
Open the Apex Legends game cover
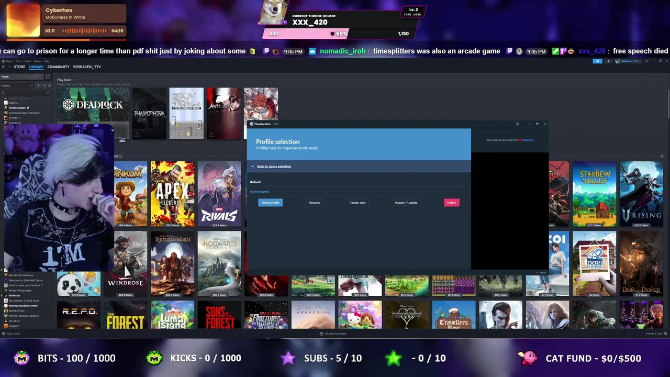[172, 194]
